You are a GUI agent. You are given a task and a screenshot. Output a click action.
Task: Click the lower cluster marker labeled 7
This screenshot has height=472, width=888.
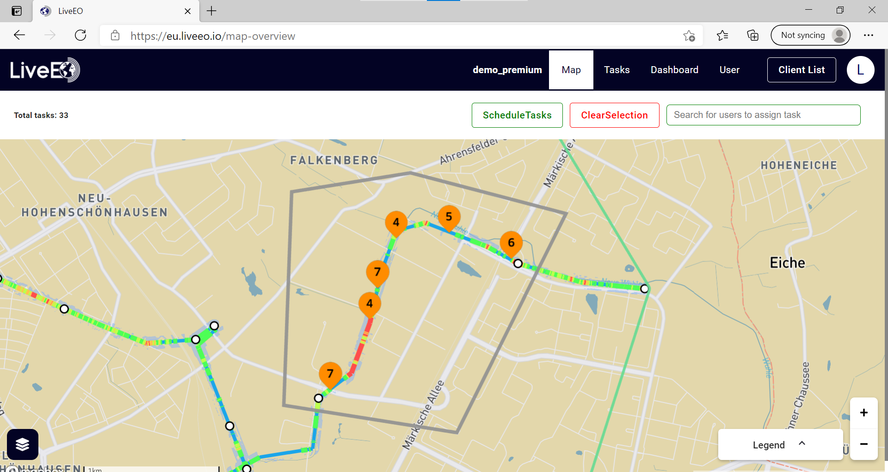[330, 374]
